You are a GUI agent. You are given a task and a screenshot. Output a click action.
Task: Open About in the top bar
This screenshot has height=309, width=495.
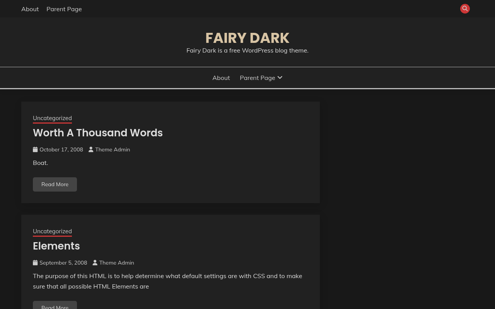[x=30, y=9]
